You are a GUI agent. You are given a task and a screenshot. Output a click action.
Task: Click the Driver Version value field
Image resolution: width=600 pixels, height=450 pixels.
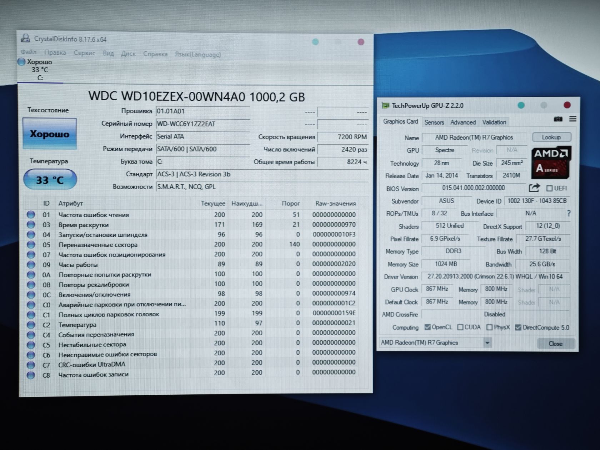tap(495, 277)
